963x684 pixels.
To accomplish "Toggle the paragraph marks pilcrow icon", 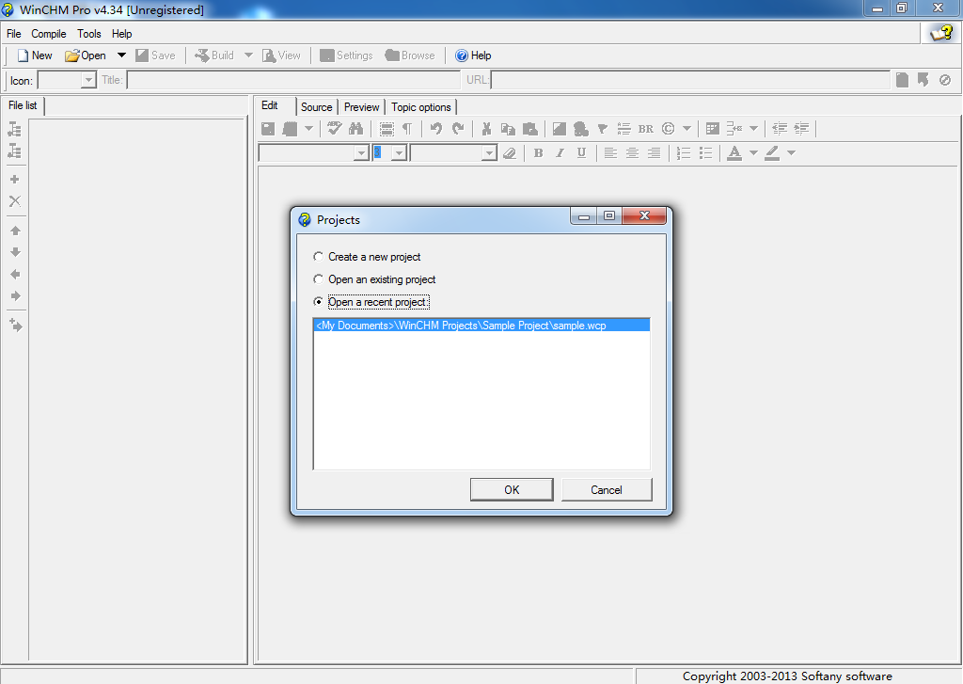I will coord(407,129).
